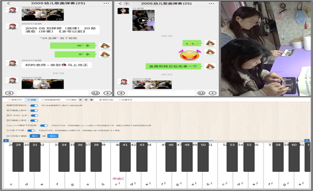Click the 缩小 keyboard button

point(35,136)
